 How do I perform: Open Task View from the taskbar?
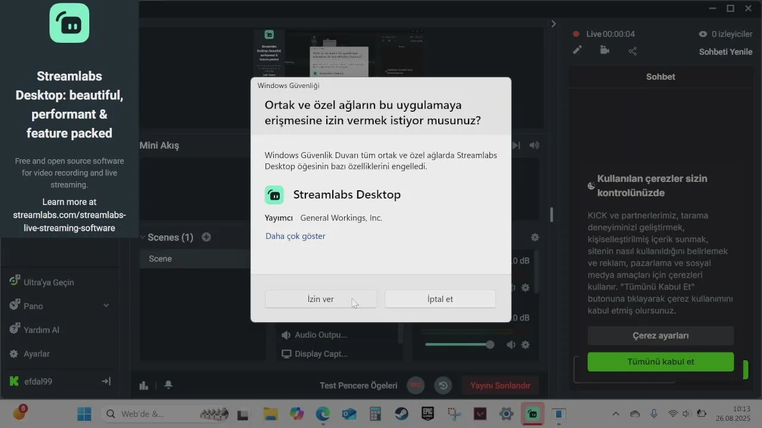243,414
